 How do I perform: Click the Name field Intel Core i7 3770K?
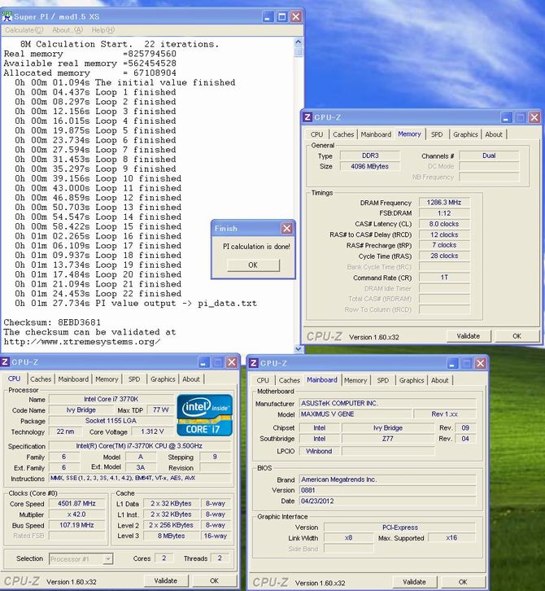pos(111,399)
